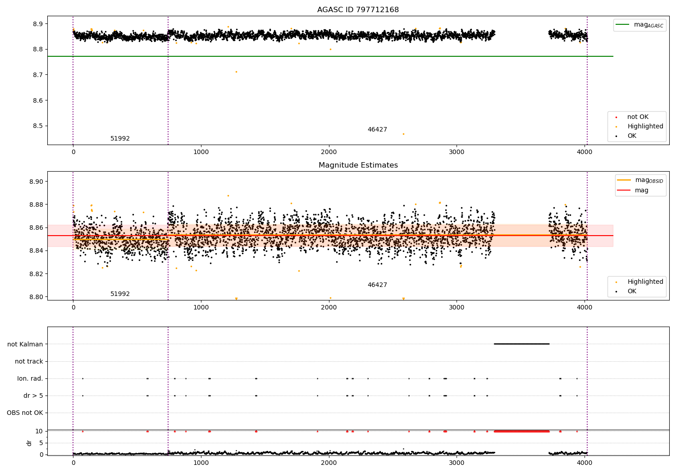
Task: Click the not Kalman axis label
Action: 25,344
